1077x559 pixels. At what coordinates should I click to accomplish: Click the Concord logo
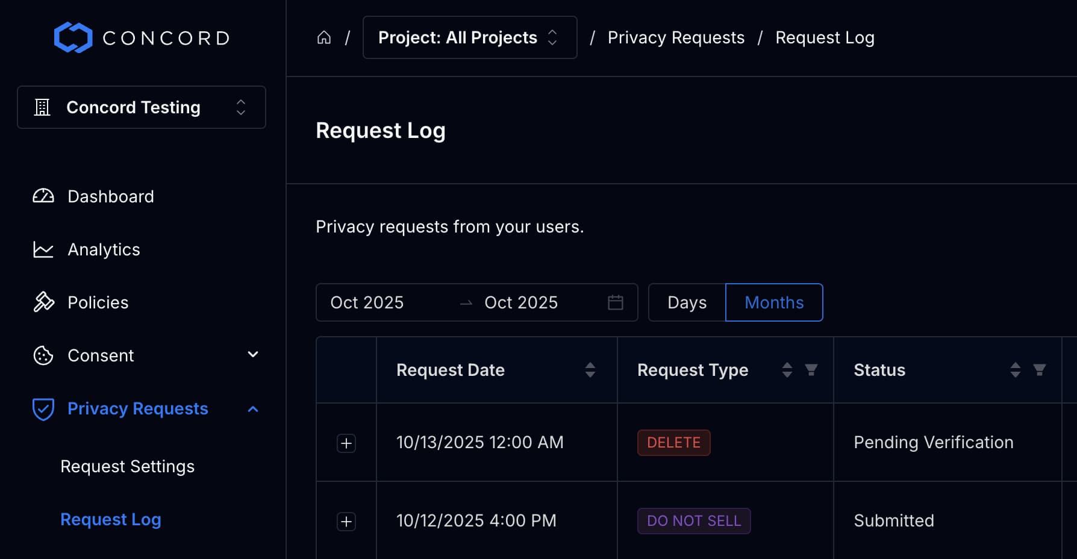(x=142, y=37)
